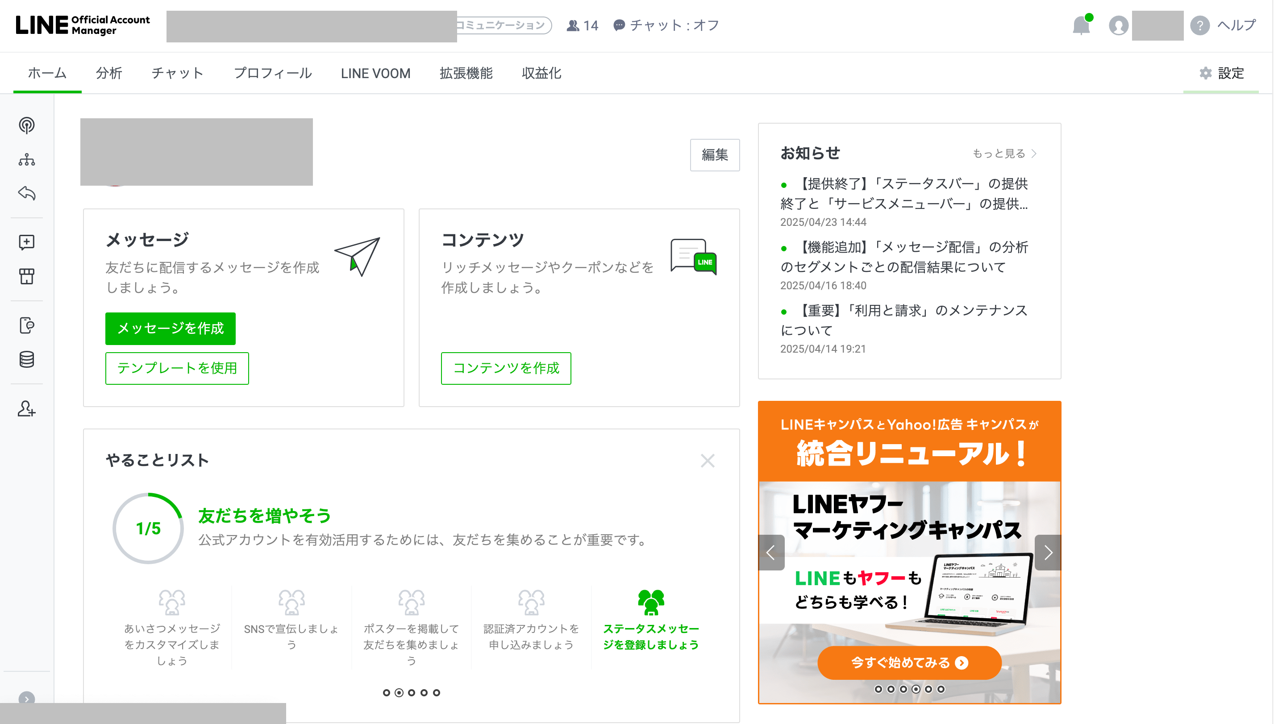Open the add friend icon in sidebar
Screen dimensions: 1274x724
(x=27, y=409)
